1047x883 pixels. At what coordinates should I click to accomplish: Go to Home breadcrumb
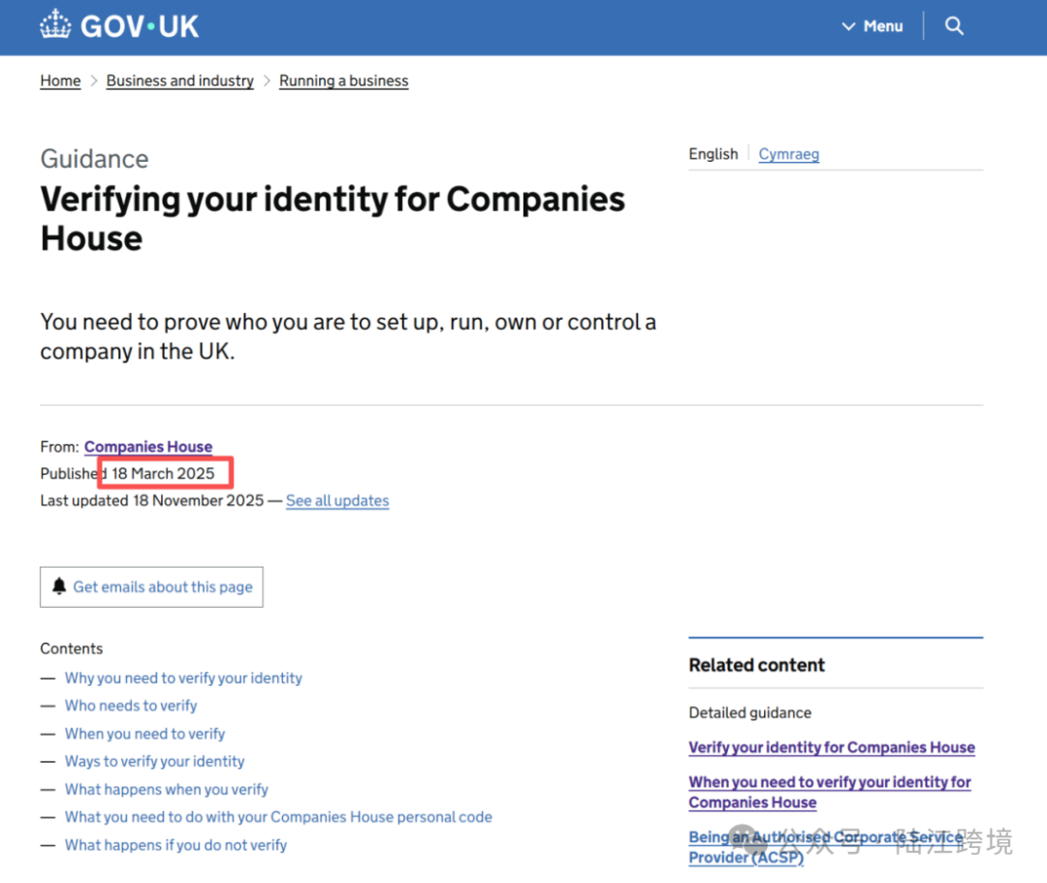[x=60, y=80]
